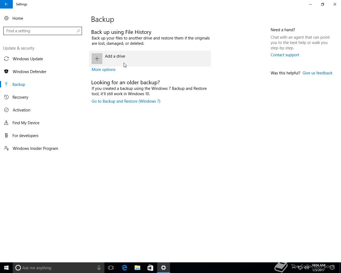
Task: Open File Explorer from taskbar
Action: [x=137, y=268]
